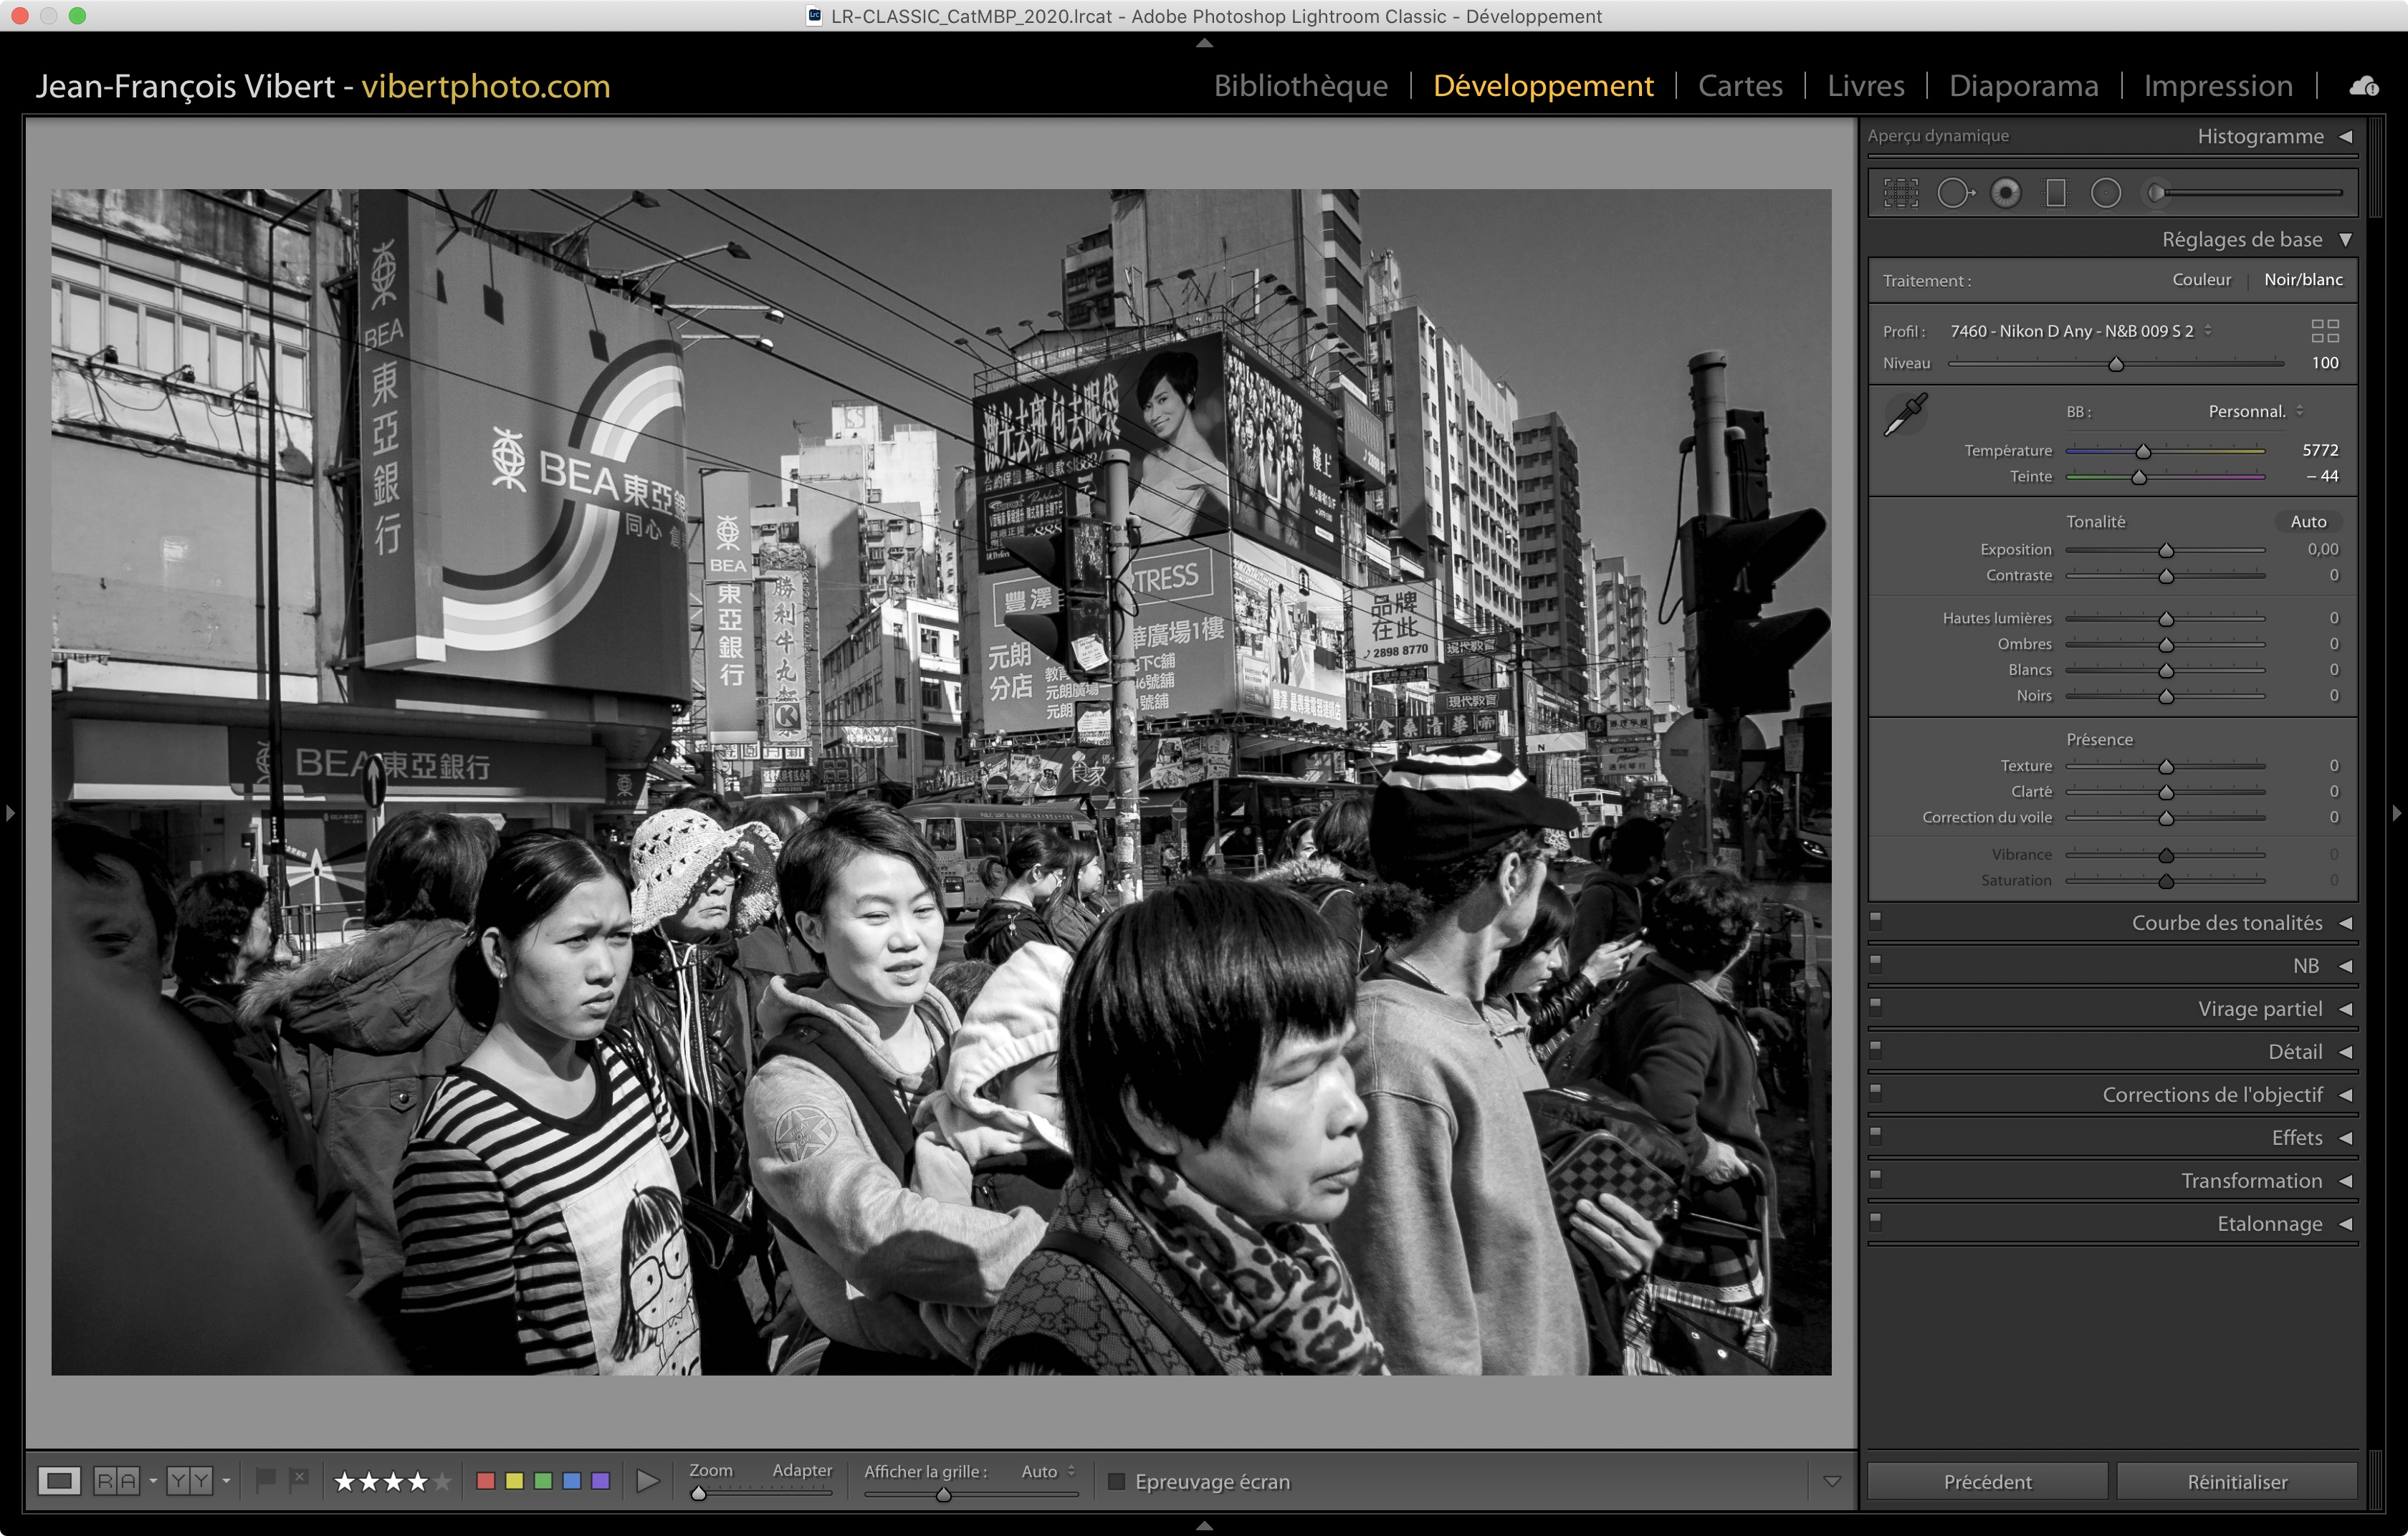Viewport: 2408px width, 1536px height.
Task: Open the Cartes module
Action: [x=1740, y=86]
